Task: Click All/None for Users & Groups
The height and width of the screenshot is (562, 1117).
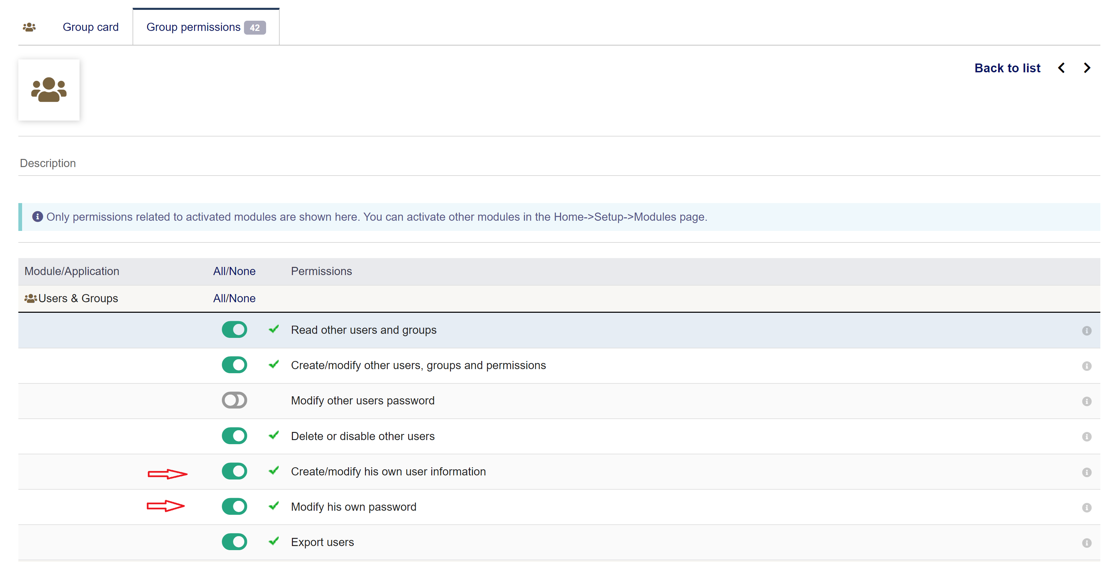Action: pos(234,298)
